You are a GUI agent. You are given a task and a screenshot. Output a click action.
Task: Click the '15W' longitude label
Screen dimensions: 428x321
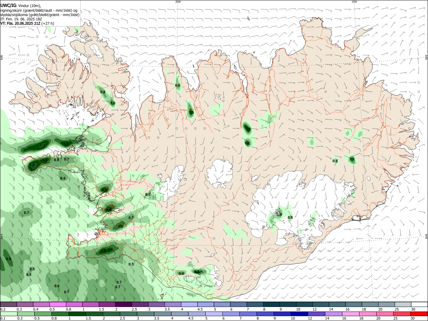pos(354,2)
